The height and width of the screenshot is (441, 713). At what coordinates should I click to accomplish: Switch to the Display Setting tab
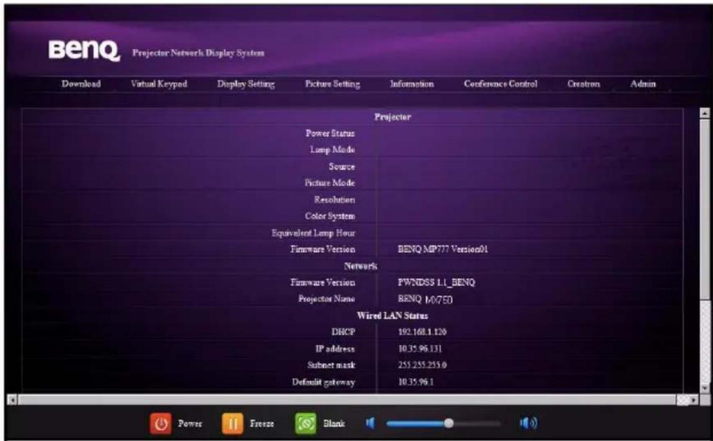point(245,84)
